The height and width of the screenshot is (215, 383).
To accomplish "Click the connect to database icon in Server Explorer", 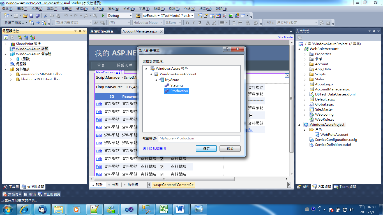I will point(20,37).
